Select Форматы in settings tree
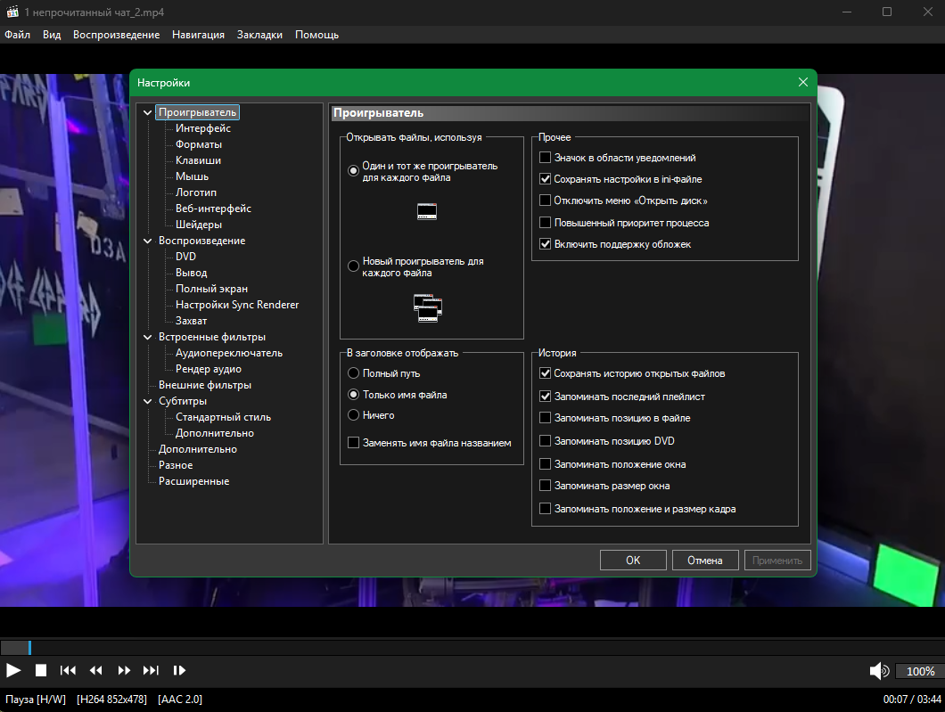This screenshot has width=945, height=712. pos(199,144)
